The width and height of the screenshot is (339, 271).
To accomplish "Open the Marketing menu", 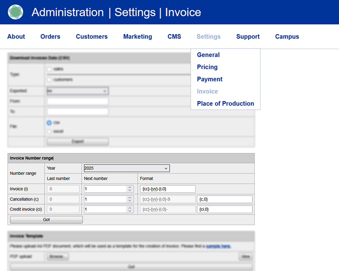I will [138, 37].
